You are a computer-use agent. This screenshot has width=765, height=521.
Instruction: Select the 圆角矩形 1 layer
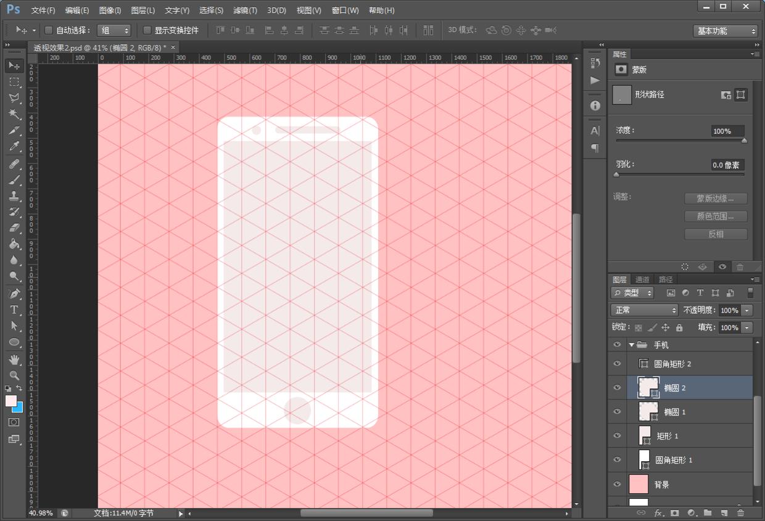click(x=674, y=460)
